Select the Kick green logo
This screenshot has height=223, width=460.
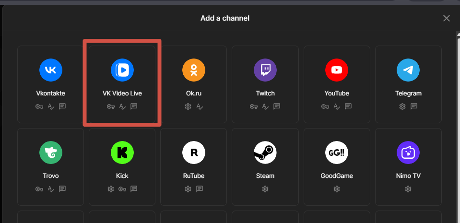(x=122, y=153)
